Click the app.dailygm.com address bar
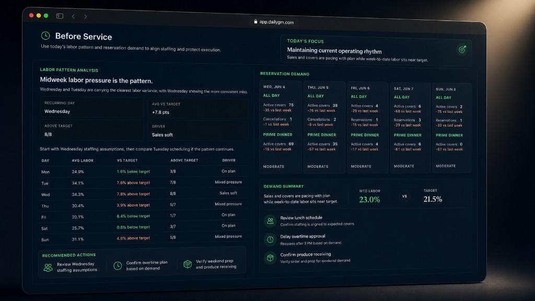The image size is (535, 301). [x=274, y=22]
